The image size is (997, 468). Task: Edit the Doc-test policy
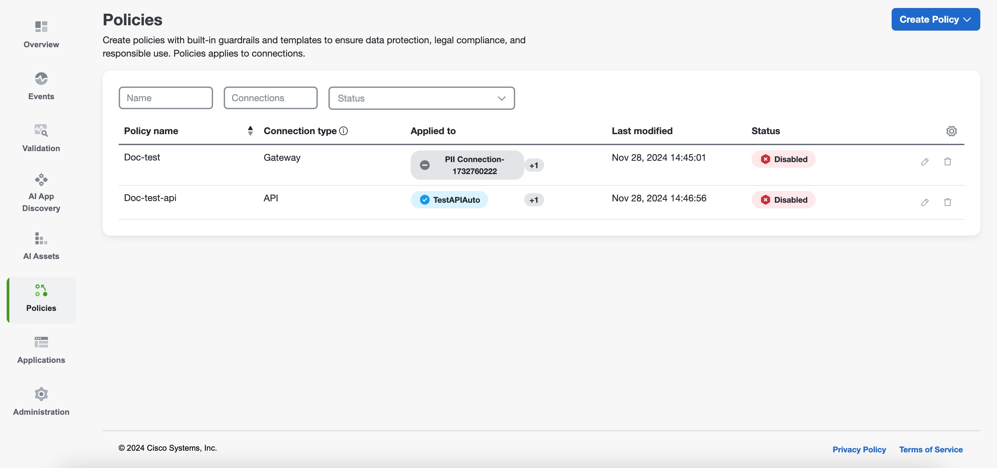(x=925, y=161)
